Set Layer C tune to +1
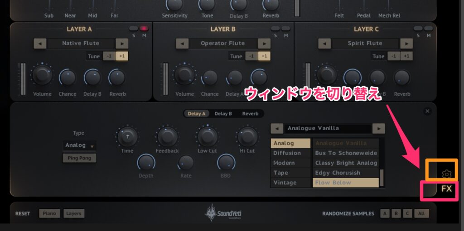Screen dimensions: 464x231 click(406, 57)
